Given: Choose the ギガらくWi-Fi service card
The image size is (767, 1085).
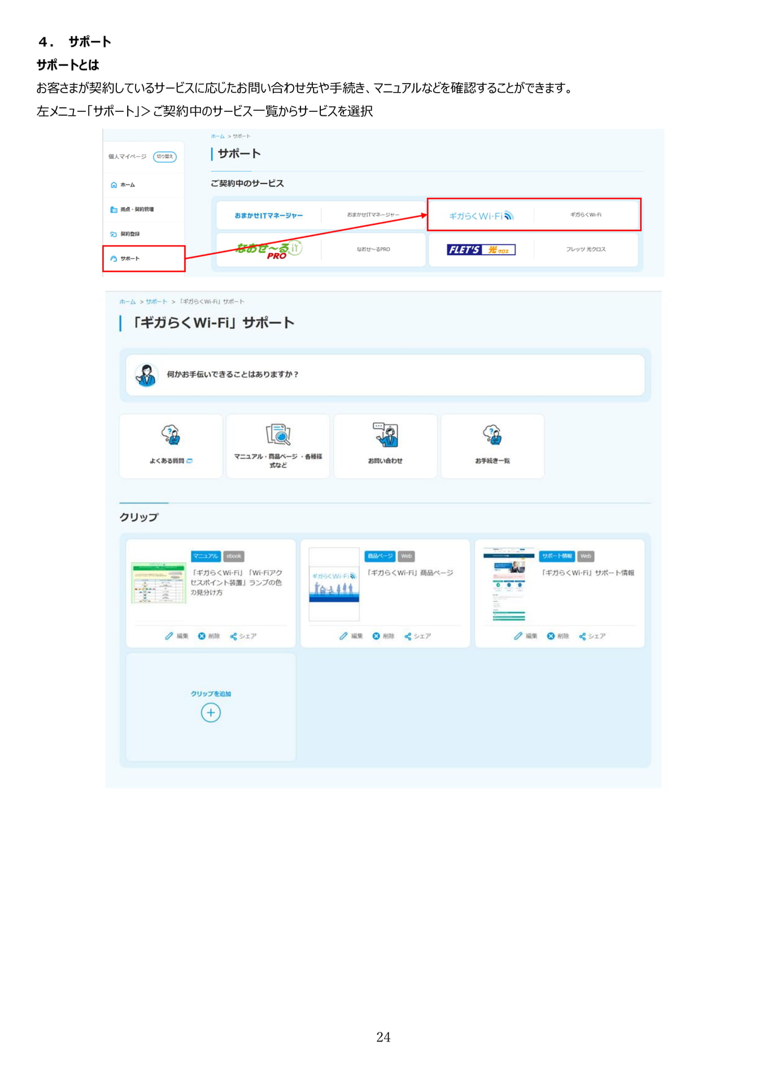Looking at the screenshot, I should (x=534, y=215).
